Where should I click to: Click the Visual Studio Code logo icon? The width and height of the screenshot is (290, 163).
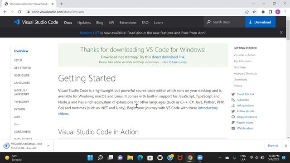(x=17, y=22)
